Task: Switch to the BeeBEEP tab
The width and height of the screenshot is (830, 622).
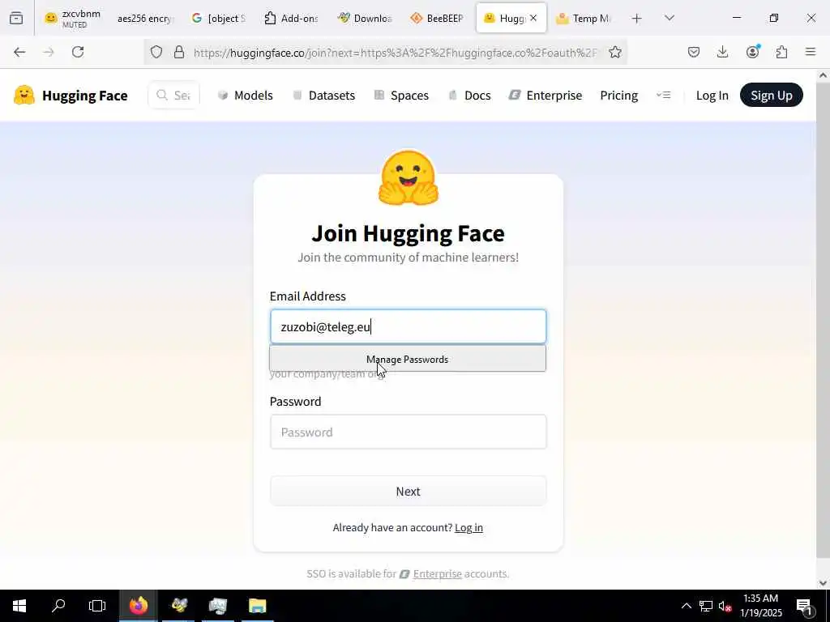Action: click(x=437, y=19)
